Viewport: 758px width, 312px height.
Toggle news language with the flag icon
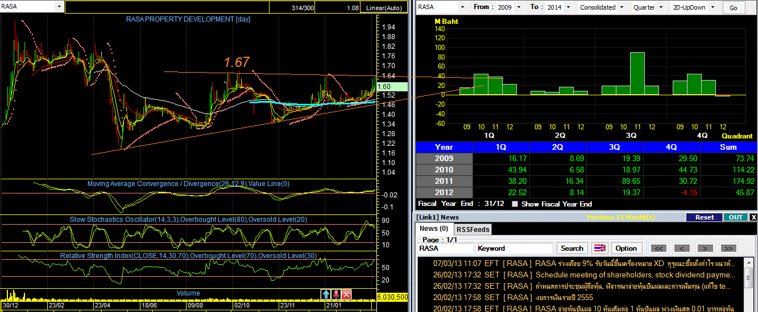(x=600, y=248)
